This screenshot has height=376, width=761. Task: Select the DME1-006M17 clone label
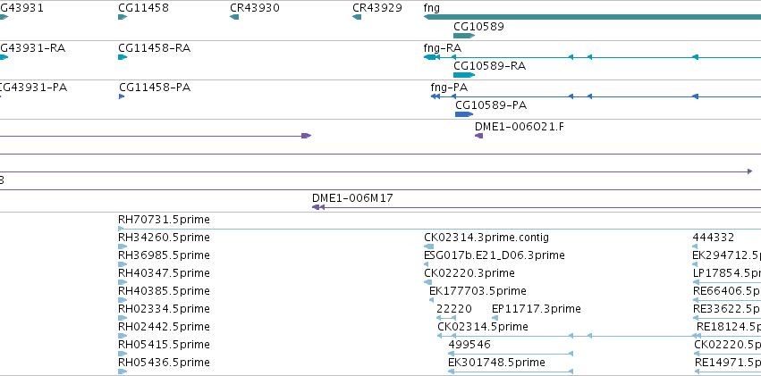click(x=353, y=197)
